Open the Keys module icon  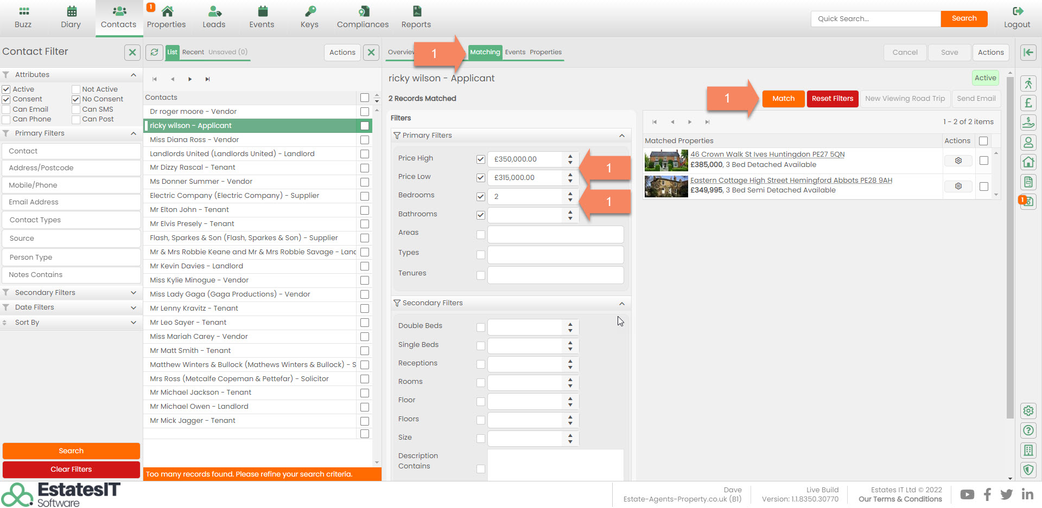pyautogui.click(x=309, y=11)
